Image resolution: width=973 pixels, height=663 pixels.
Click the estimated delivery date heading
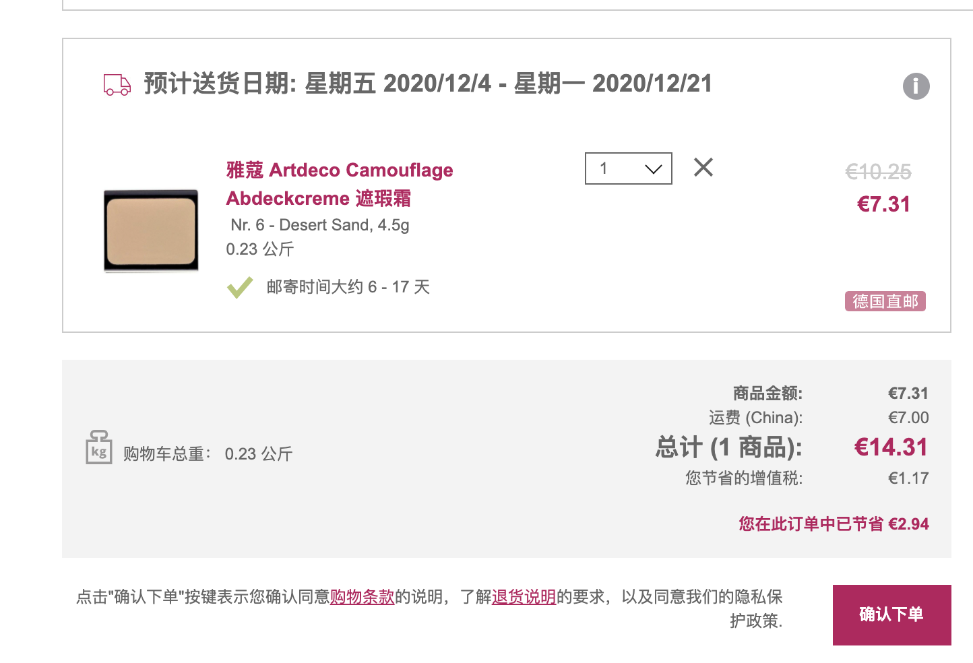[428, 84]
